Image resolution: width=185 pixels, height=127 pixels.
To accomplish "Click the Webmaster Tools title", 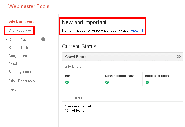I will coord(29,6).
